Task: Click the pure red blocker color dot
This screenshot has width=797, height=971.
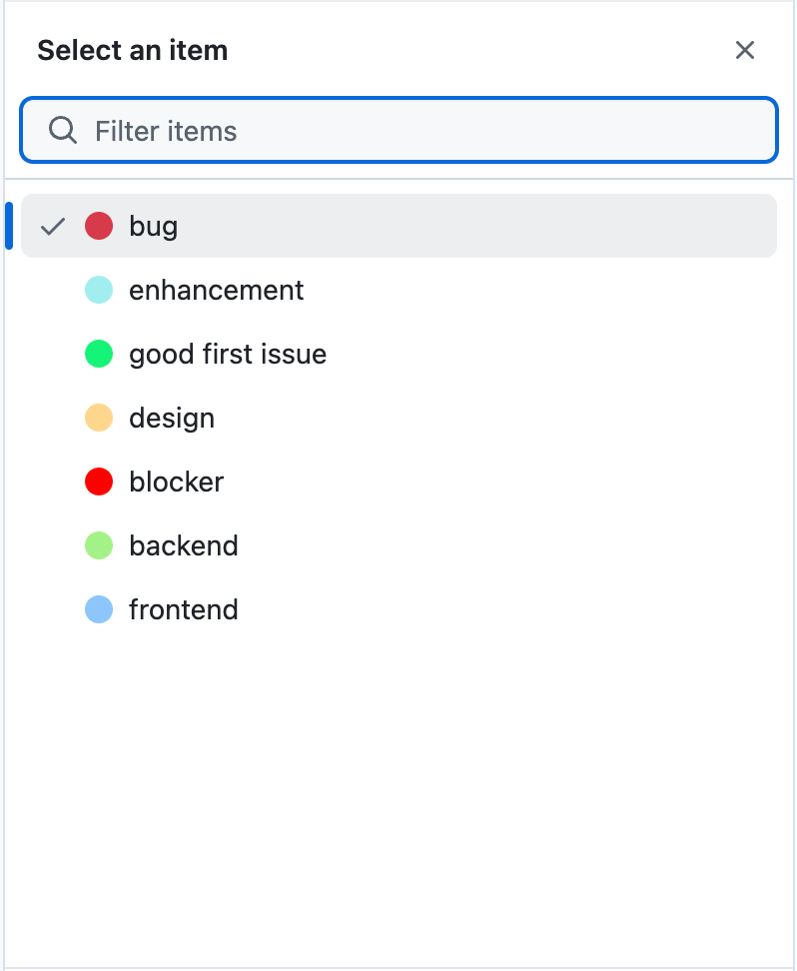Action: click(x=99, y=482)
